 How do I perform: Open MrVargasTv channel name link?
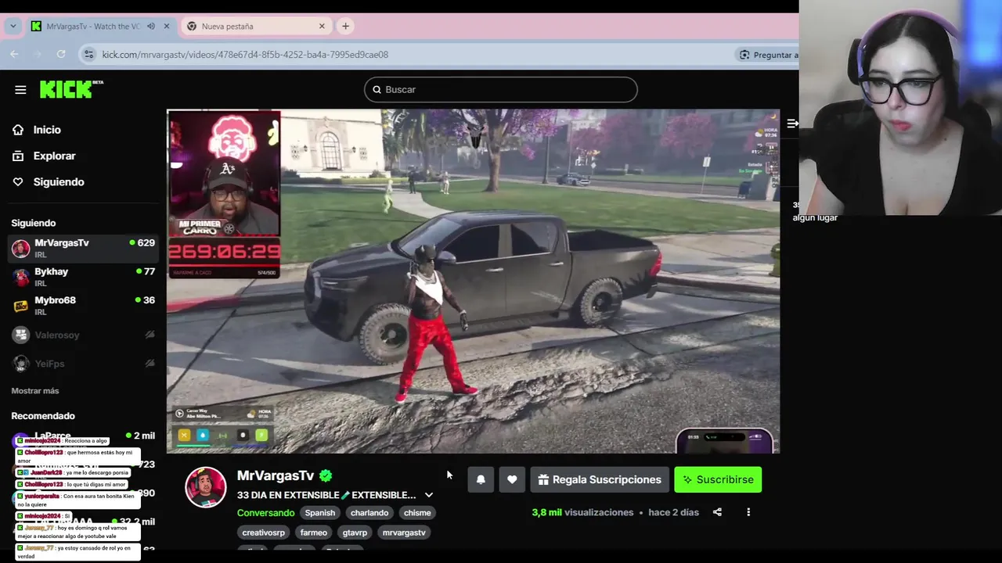276,475
